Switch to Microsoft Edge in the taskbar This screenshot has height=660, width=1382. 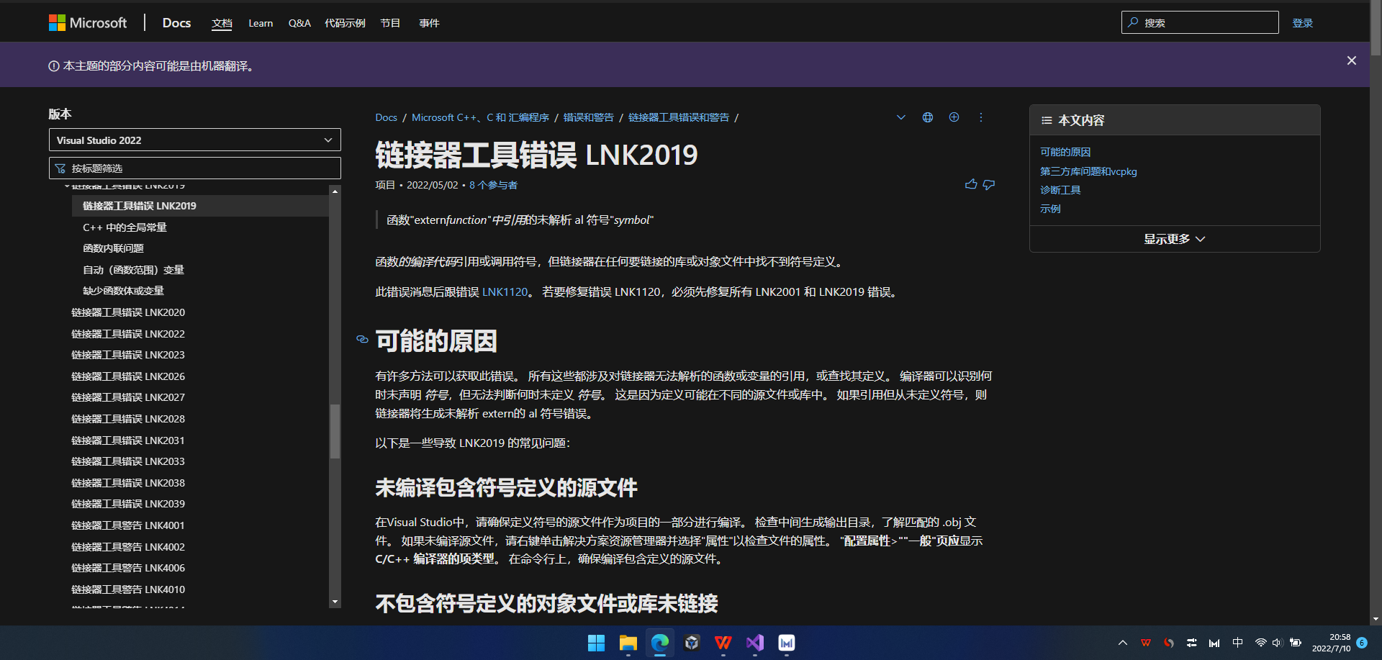tap(659, 643)
